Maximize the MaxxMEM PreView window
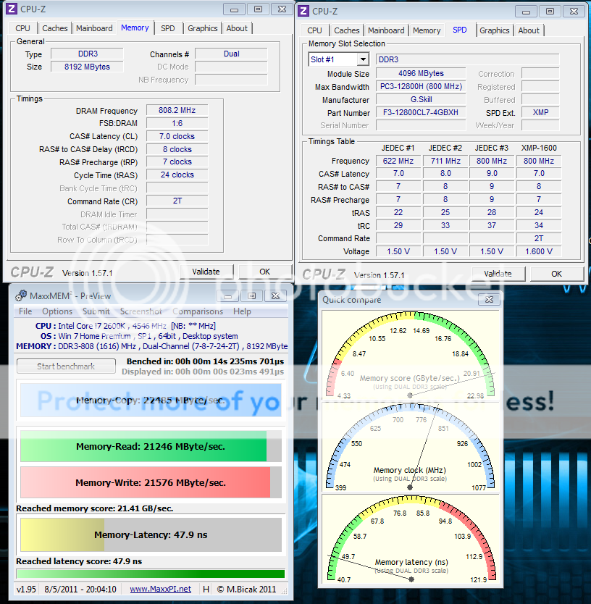Image resolution: width=591 pixels, height=604 pixels. pos(251,296)
